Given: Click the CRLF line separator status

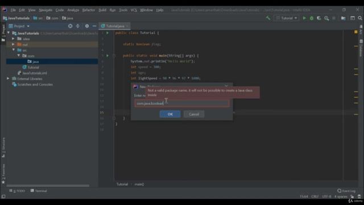Looking at the screenshot, I should click(315, 196).
